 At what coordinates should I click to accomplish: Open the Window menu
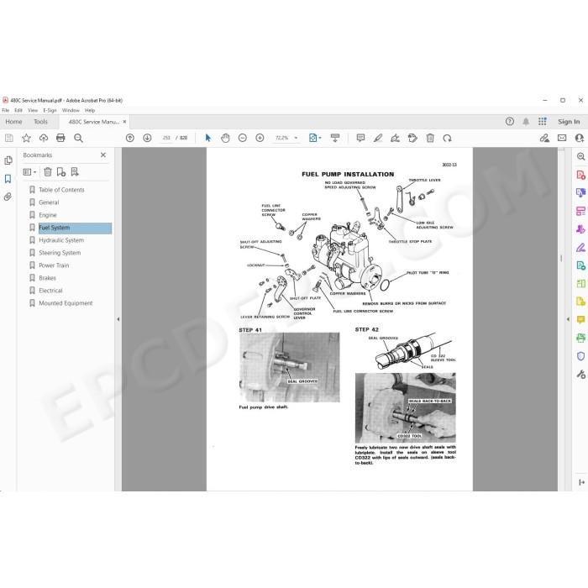point(71,110)
